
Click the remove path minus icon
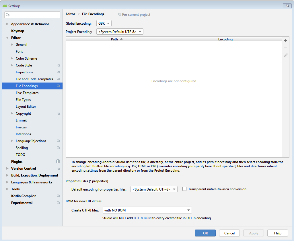point(285,48)
